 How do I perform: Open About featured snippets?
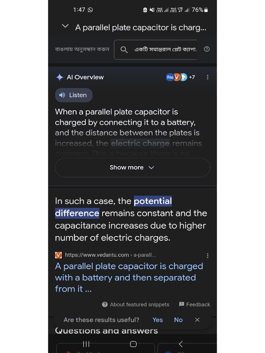pyautogui.click(x=136, y=304)
